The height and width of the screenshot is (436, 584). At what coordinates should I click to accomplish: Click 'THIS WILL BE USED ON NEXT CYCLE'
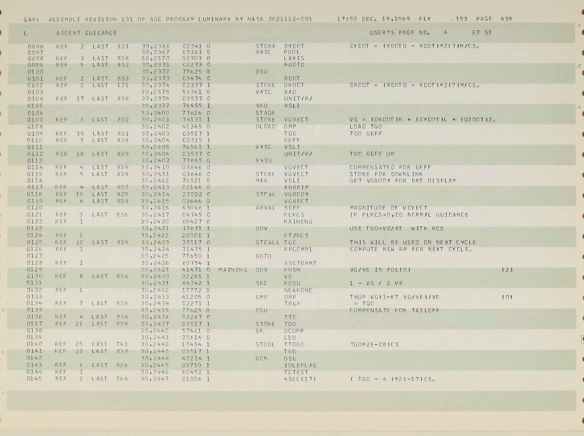pyautogui.click(x=413, y=242)
